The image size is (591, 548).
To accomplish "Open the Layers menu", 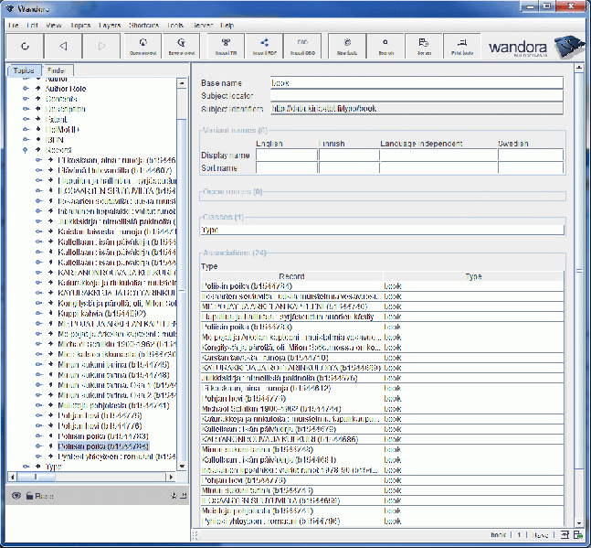I will click(x=109, y=25).
